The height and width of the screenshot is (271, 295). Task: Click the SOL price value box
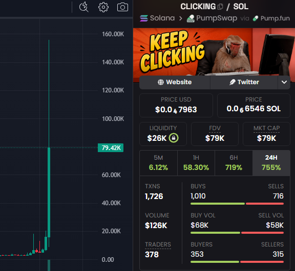tap(254, 106)
